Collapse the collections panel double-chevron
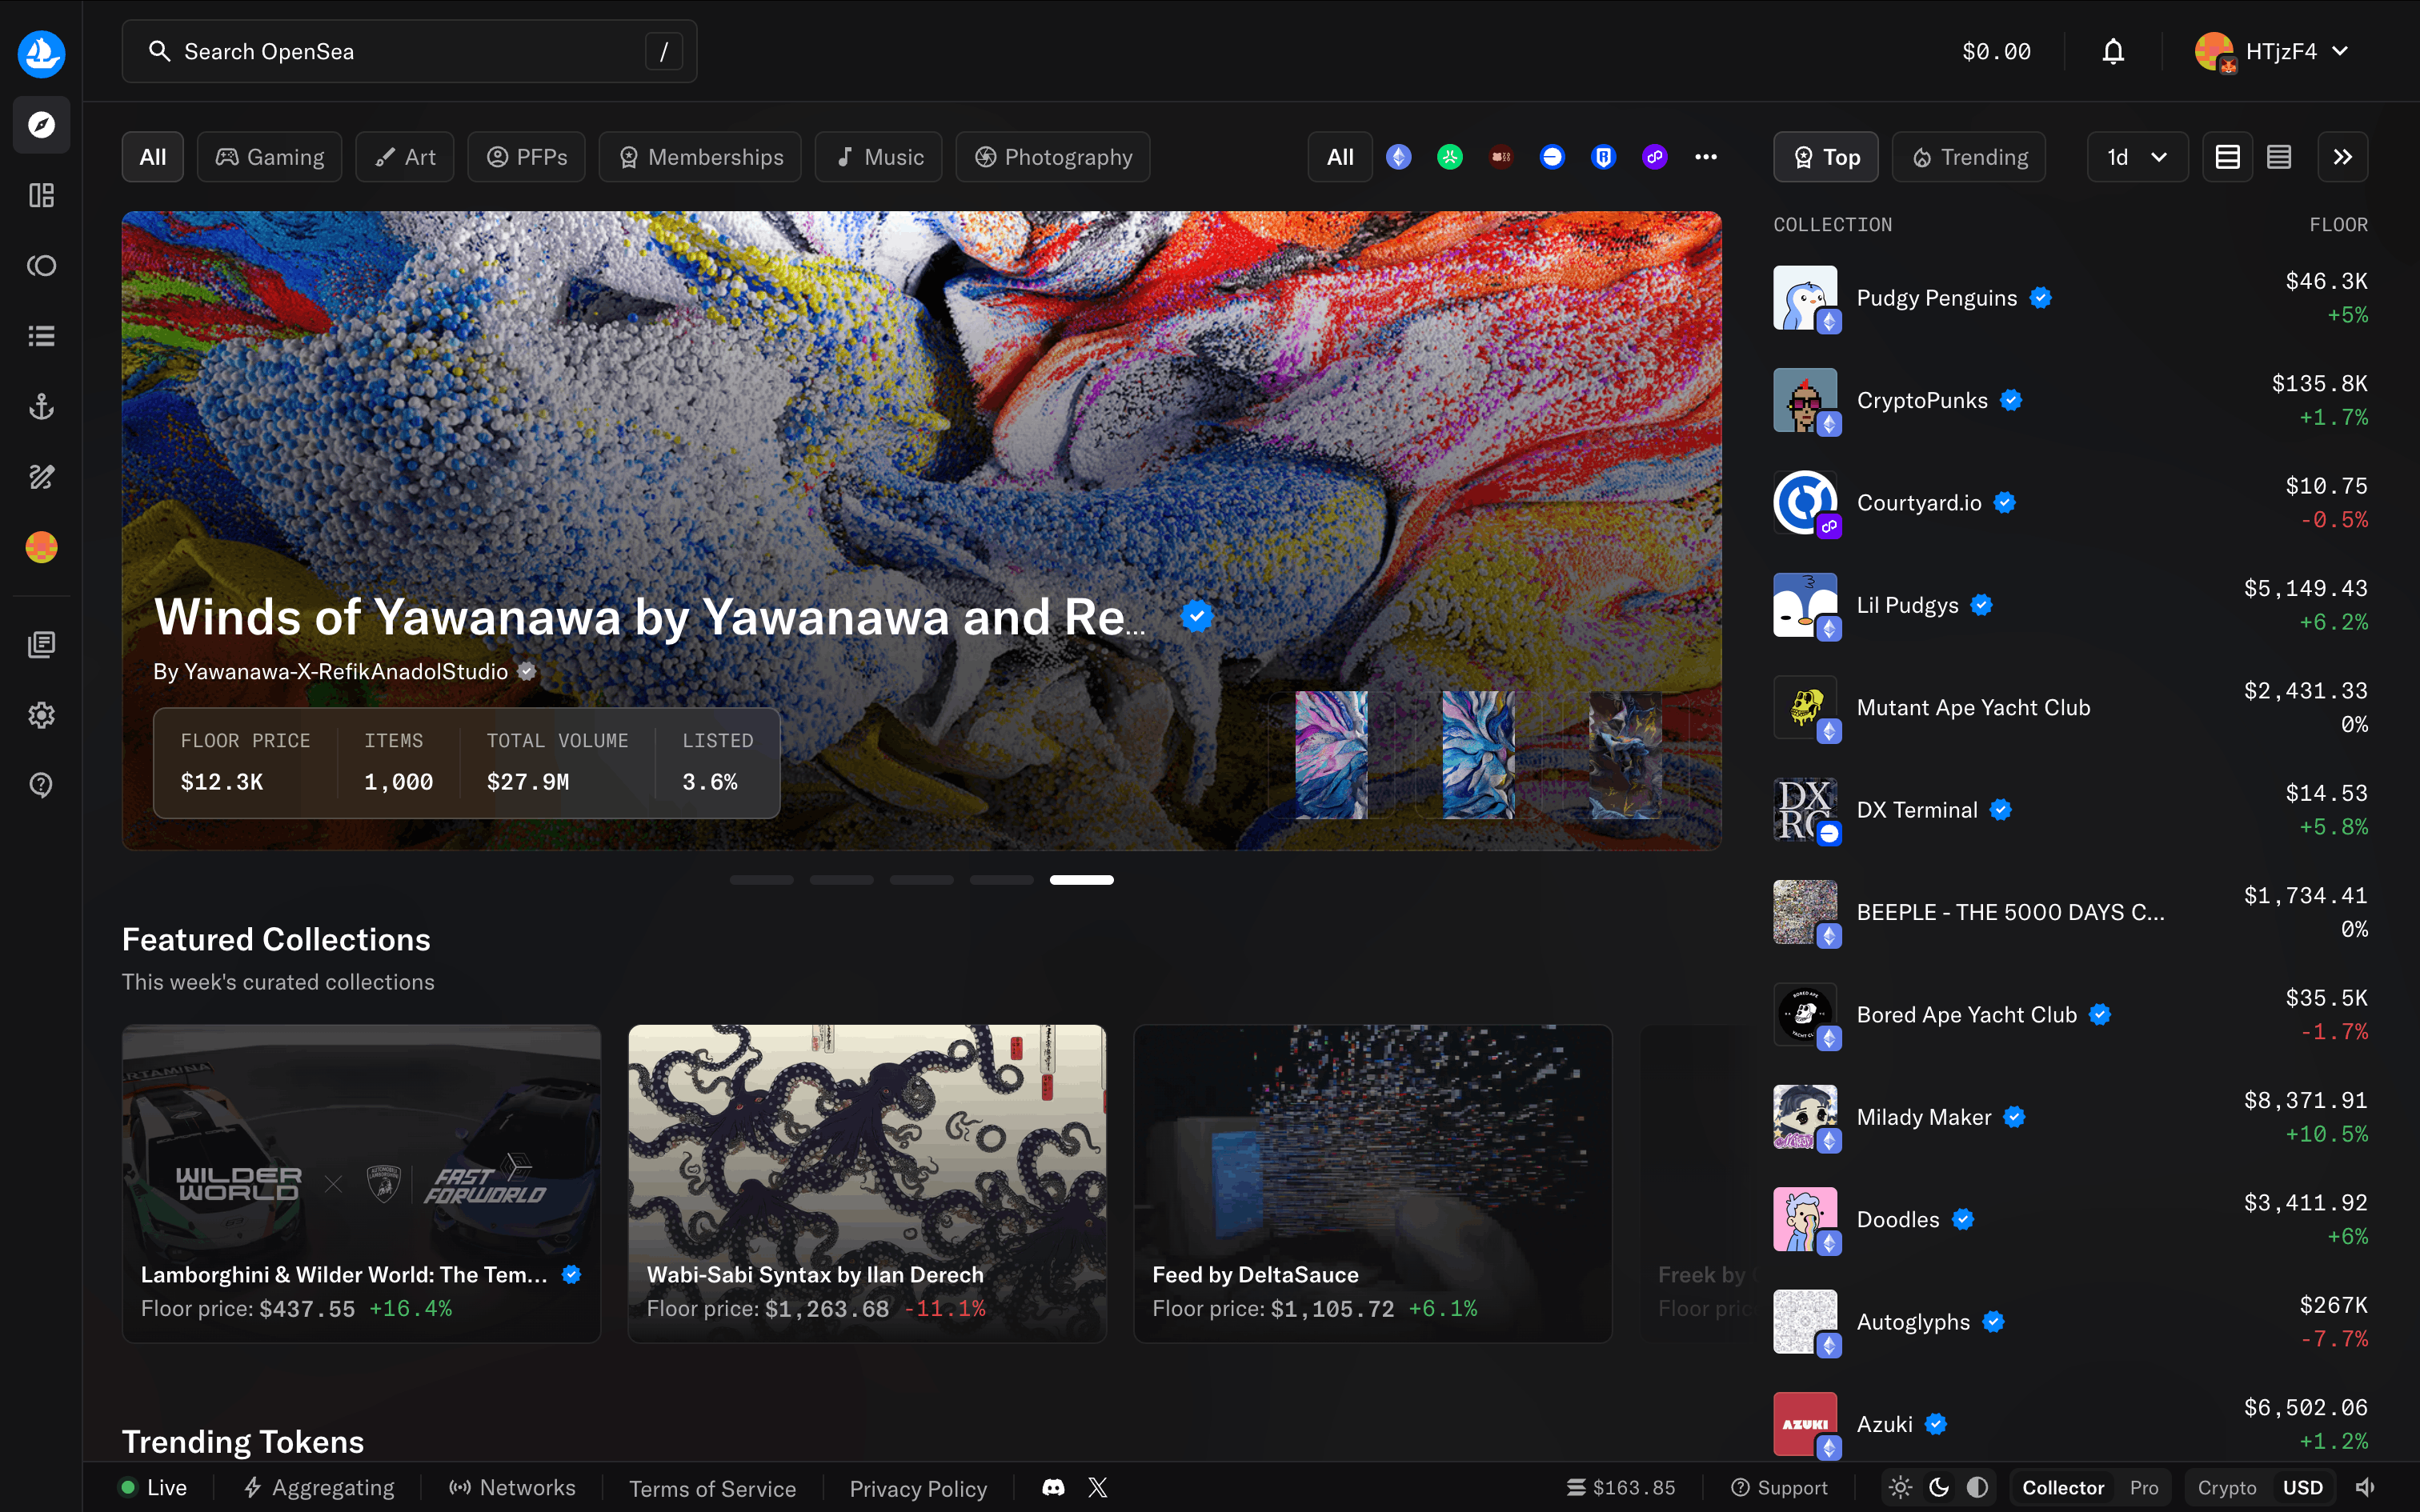Screen dimensions: 2420x1512 (x=2342, y=157)
